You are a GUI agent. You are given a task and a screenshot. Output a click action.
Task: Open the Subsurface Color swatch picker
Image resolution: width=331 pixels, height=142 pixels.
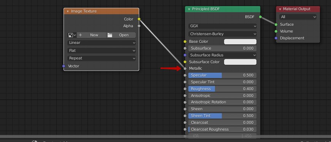click(240, 62)
